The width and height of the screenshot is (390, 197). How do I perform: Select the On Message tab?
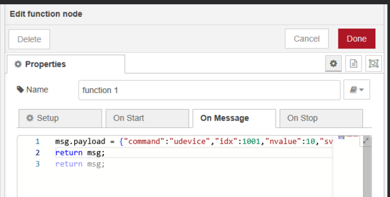[x=235, y=118]
